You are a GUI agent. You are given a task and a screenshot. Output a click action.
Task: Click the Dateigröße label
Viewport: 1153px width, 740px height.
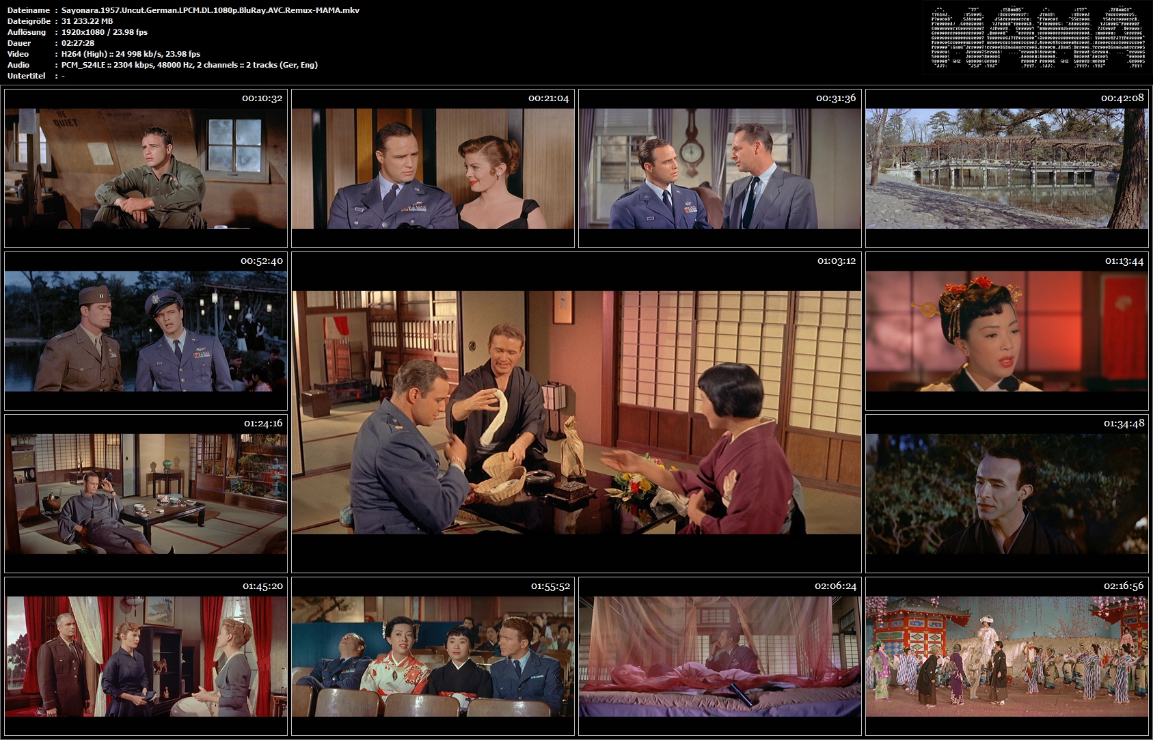(29, 21)
